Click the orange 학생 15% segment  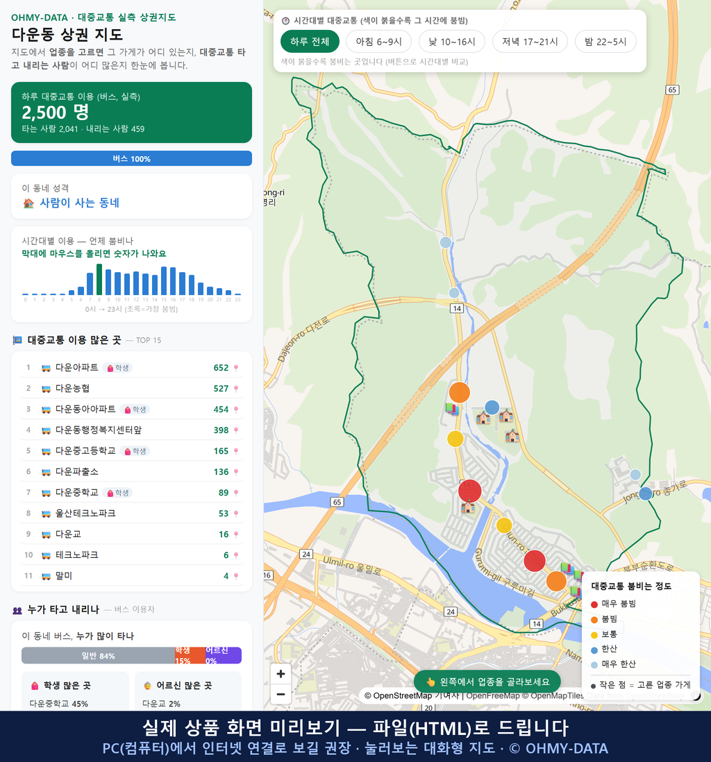(x=190, y=656)
